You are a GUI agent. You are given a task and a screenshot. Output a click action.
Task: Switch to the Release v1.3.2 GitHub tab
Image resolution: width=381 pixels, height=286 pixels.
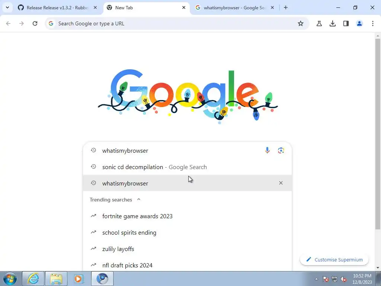click(58, 8)
